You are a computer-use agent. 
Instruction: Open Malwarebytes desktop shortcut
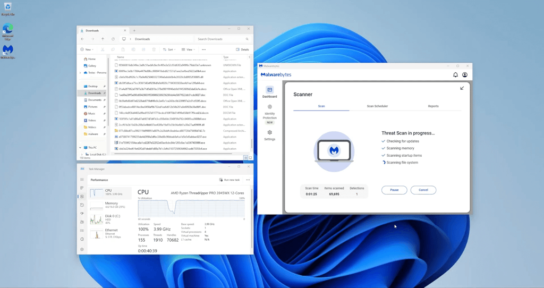(7, 52)
